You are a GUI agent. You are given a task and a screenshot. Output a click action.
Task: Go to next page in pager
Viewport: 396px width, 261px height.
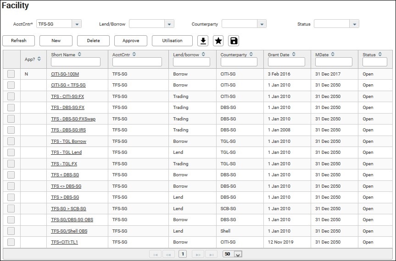[198, 254]
